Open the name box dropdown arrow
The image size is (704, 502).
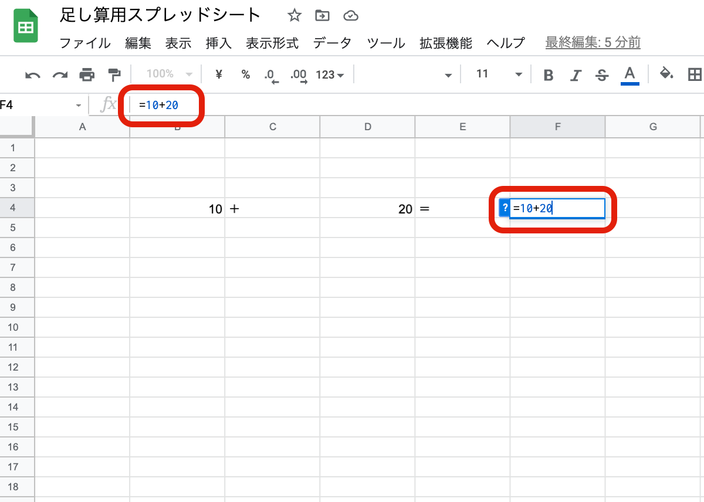(x=78, y=106)
